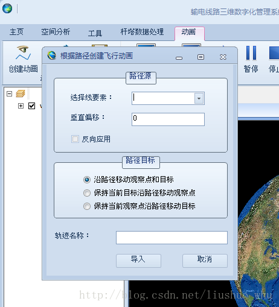The image size is (279, 307).
Task: Click the globe icon in dialog title
Action: coord(52,55)
